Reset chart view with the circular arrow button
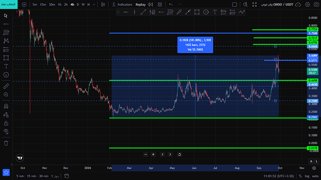321x180 pixels. [179, 154]
